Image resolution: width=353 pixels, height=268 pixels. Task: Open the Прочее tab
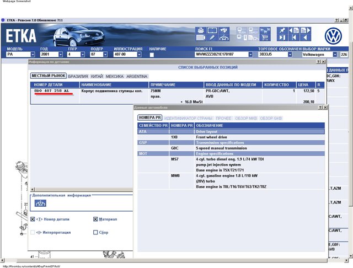(223, 119)
